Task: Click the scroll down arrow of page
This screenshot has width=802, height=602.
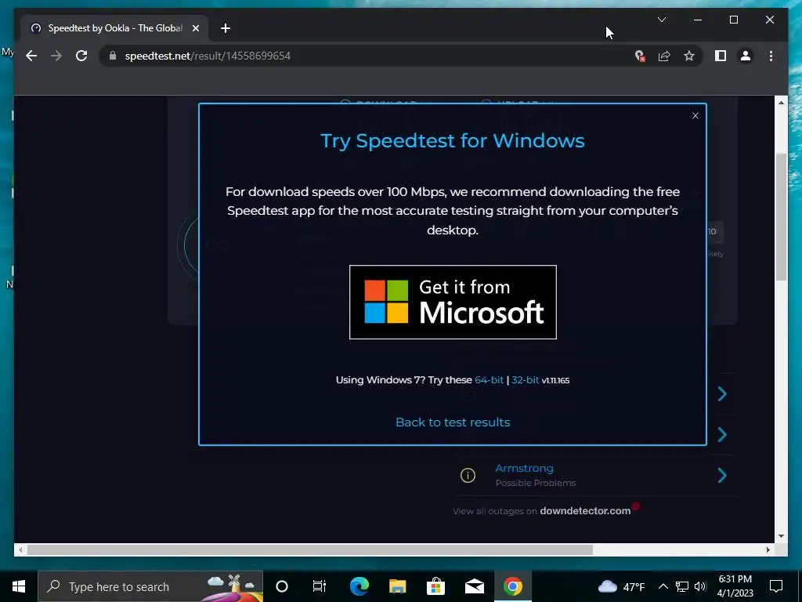Action: [x=781, y=536]
